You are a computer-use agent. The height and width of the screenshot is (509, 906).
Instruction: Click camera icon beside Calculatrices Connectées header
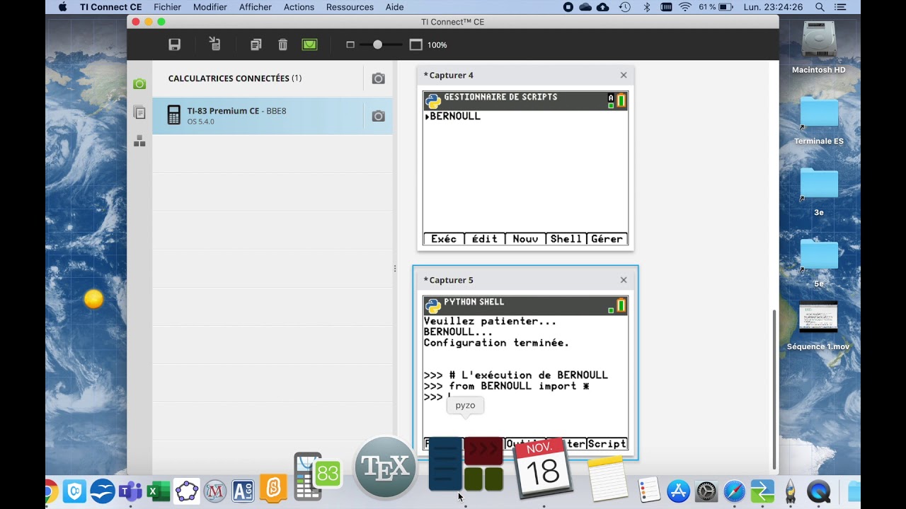click(379, 78)
